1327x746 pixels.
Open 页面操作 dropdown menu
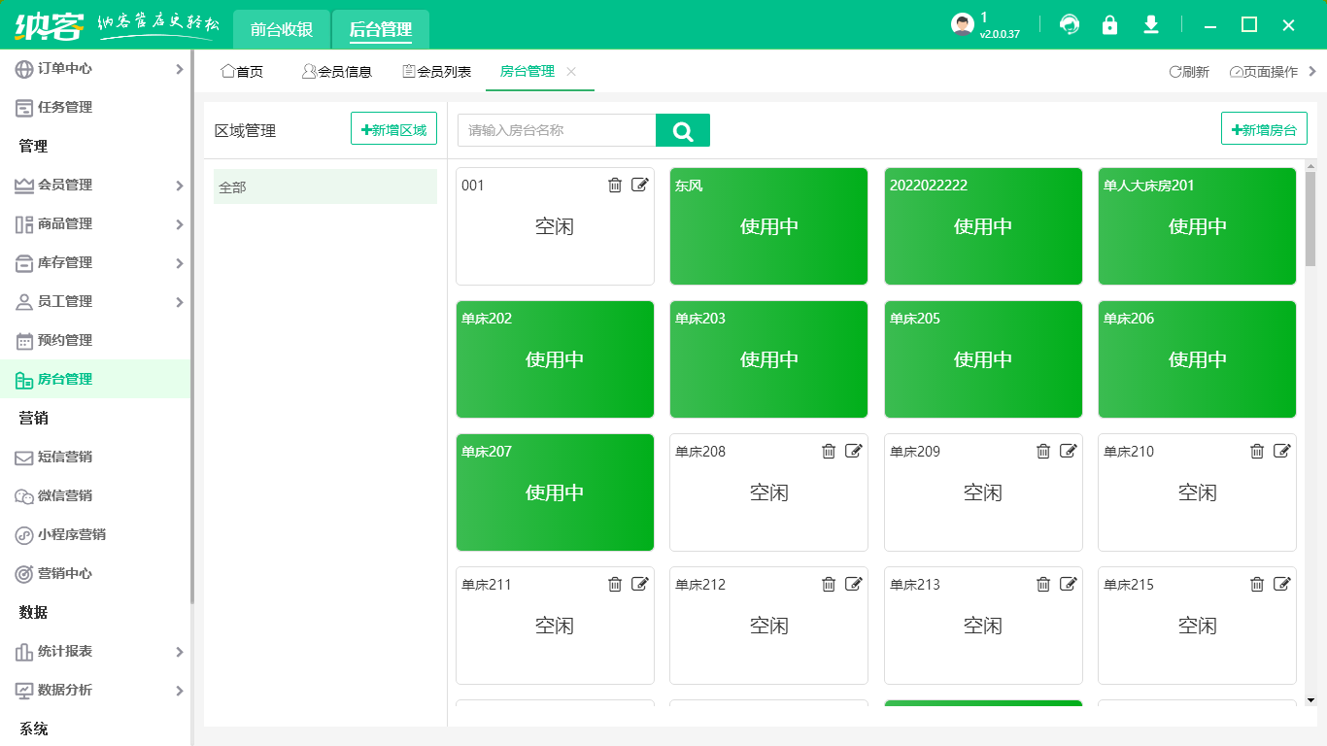pos(1264,72)
